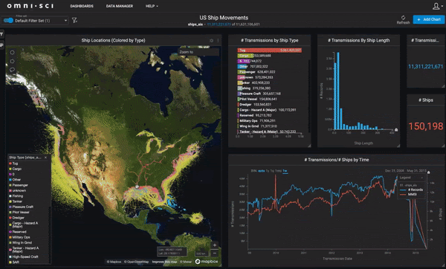Zoom out the map with minus button
446x269 pixels.
(x=215, y=253)
